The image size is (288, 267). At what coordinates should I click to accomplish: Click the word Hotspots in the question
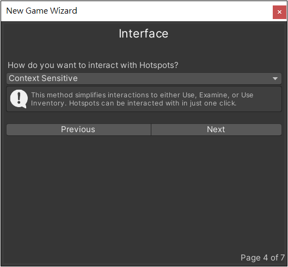point(158,65)
